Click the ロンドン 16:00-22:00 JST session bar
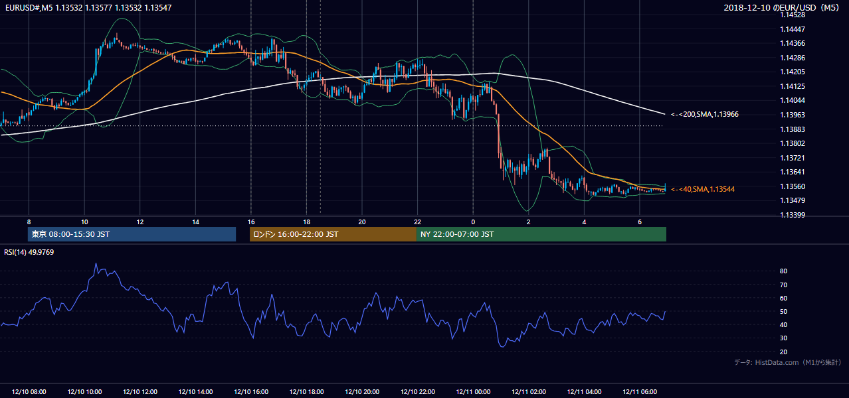 (x=333, y=234)
